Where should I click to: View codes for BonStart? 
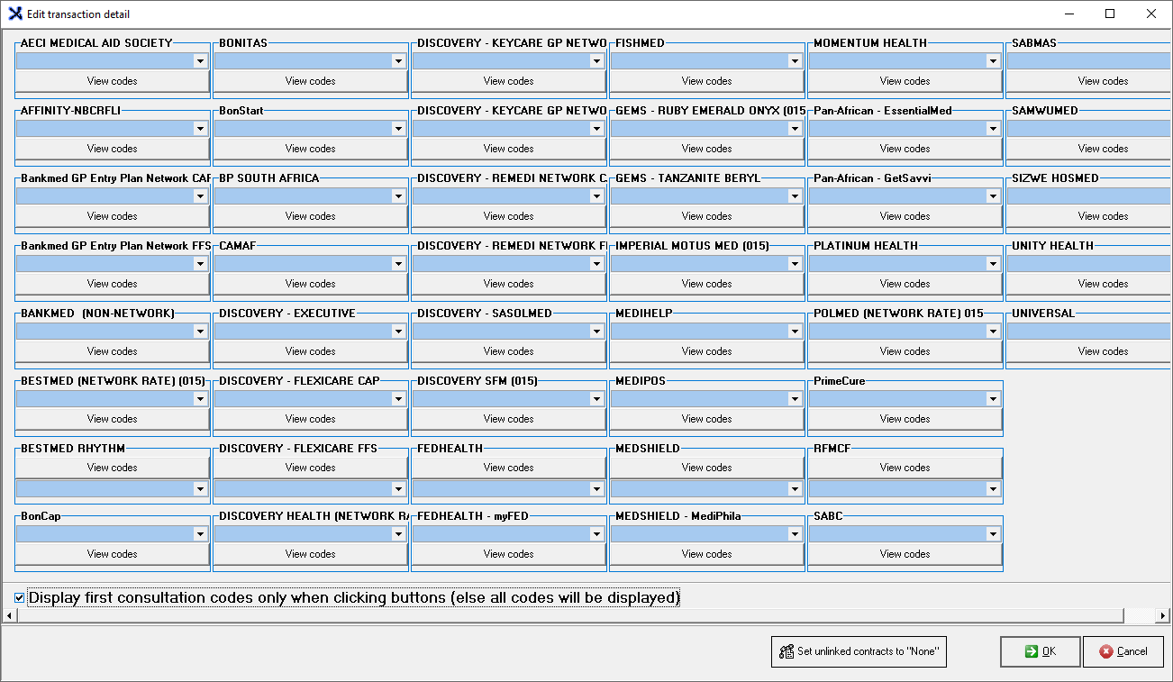[311, 149]
